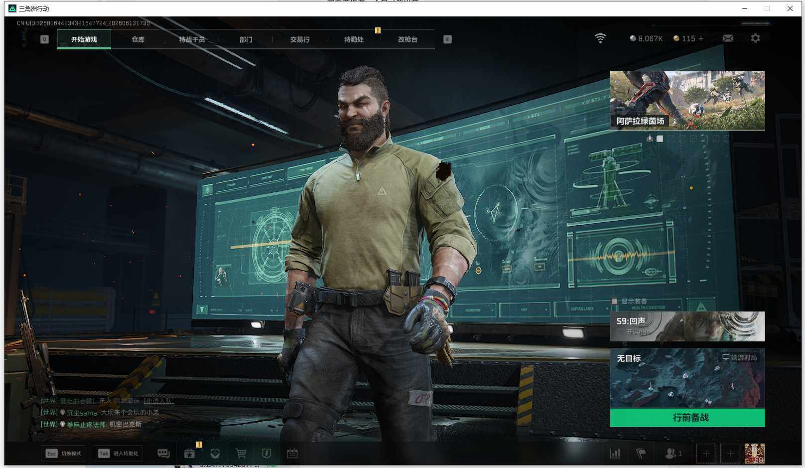Click the Q key previous-tab icon
Viewport: 805px width, 468px height.
(44, 39)
